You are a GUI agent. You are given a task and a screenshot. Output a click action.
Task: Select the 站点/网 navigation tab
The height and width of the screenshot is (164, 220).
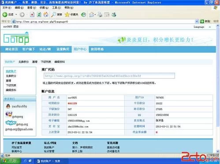(x=45, y=49)
